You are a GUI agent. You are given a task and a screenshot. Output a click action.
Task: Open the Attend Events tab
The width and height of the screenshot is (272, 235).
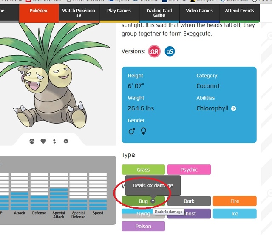tap(240, 13)
